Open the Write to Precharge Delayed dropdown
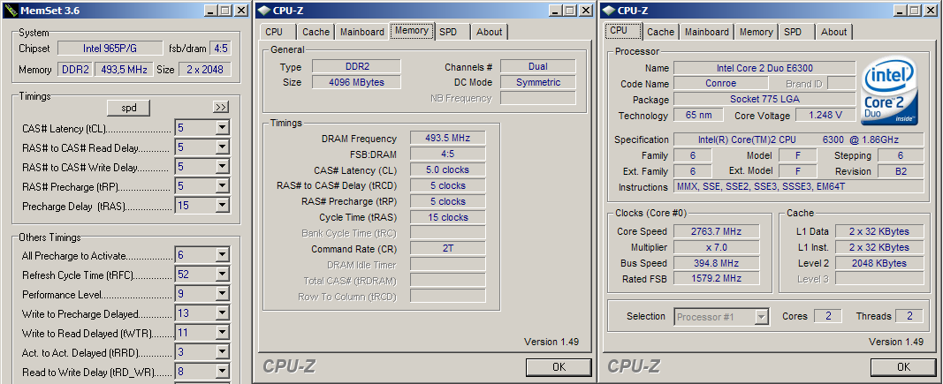 click(x=223, y=313)
